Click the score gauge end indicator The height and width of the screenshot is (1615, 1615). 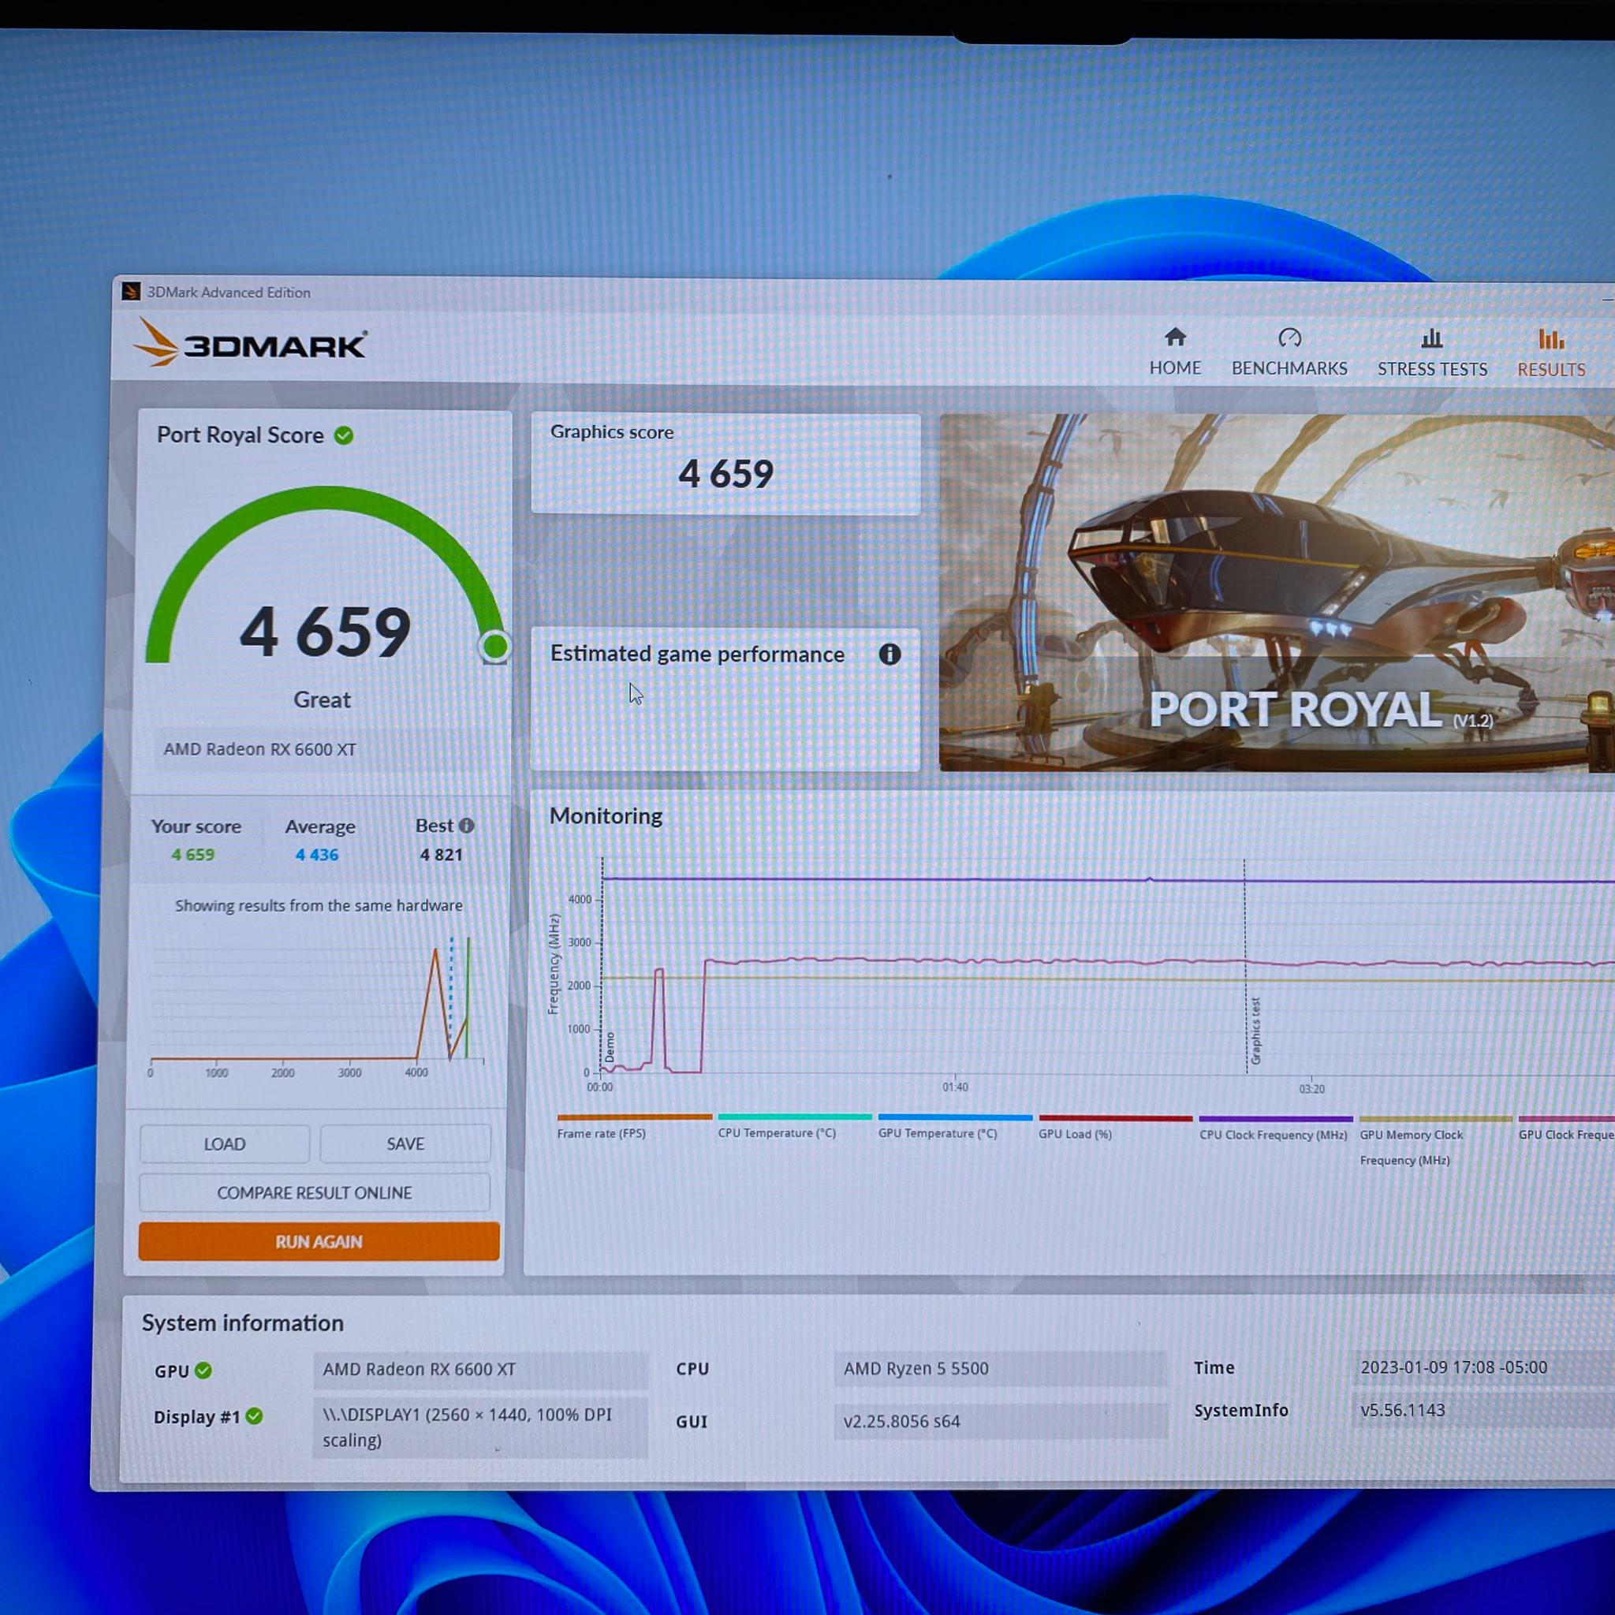pyautogui.click(x=495, y=646)
